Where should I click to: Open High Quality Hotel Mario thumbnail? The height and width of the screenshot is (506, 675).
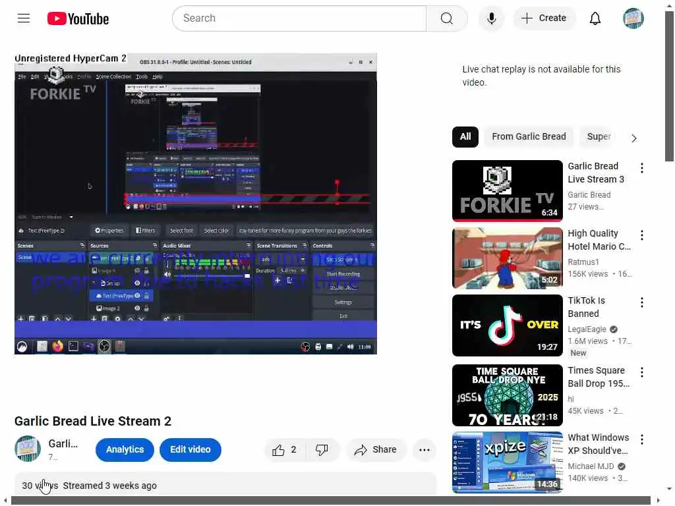[x=508, y=258]
